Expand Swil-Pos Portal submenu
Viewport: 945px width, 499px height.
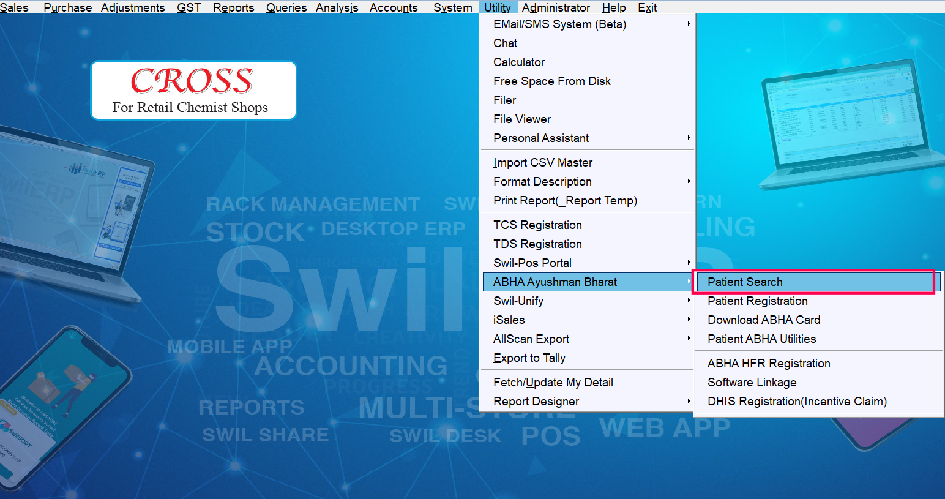[x=588, y=263]
